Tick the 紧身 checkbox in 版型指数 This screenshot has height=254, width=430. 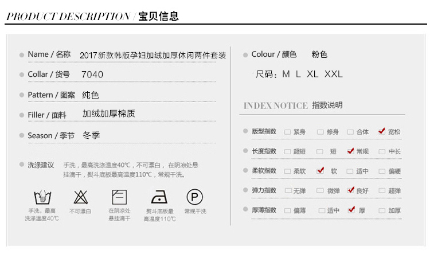click(x=287, y=132)
